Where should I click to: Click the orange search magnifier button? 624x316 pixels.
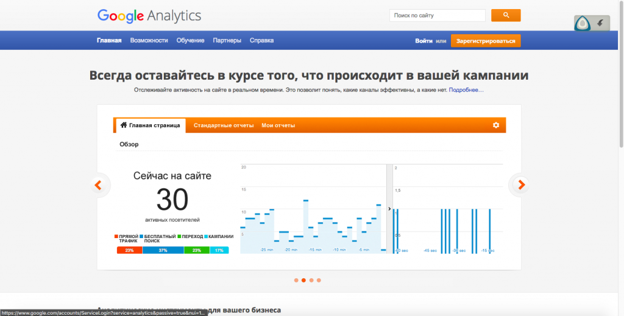(x=506, y=15)
